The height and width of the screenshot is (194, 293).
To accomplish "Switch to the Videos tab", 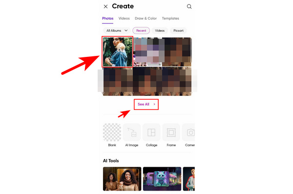I will click(x=124, y=18).
